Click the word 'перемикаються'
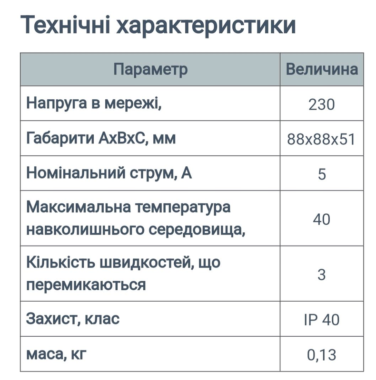 click(x=86, y=285)
